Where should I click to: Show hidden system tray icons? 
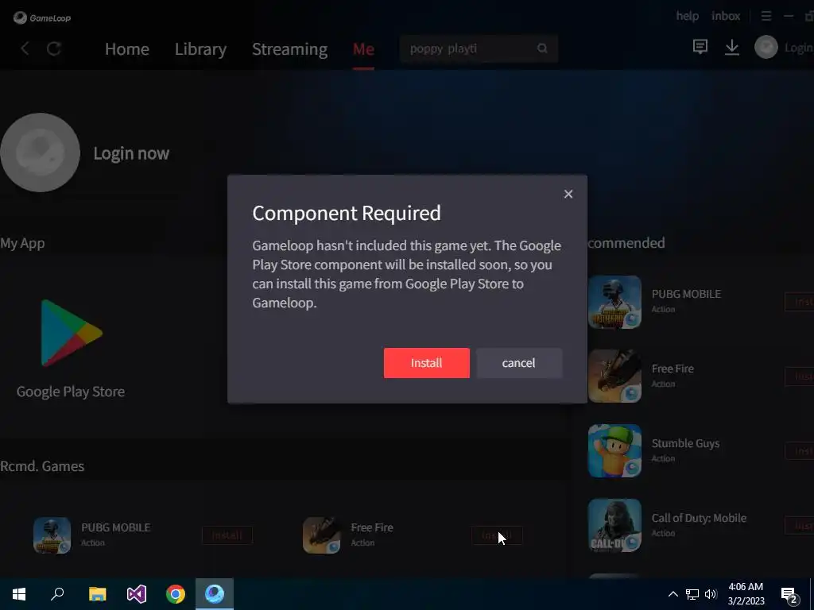tap(673, 594)
